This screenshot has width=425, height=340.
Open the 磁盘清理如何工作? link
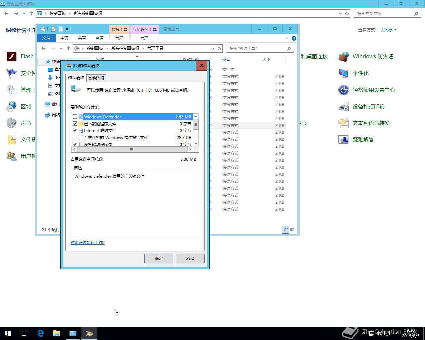88,243
